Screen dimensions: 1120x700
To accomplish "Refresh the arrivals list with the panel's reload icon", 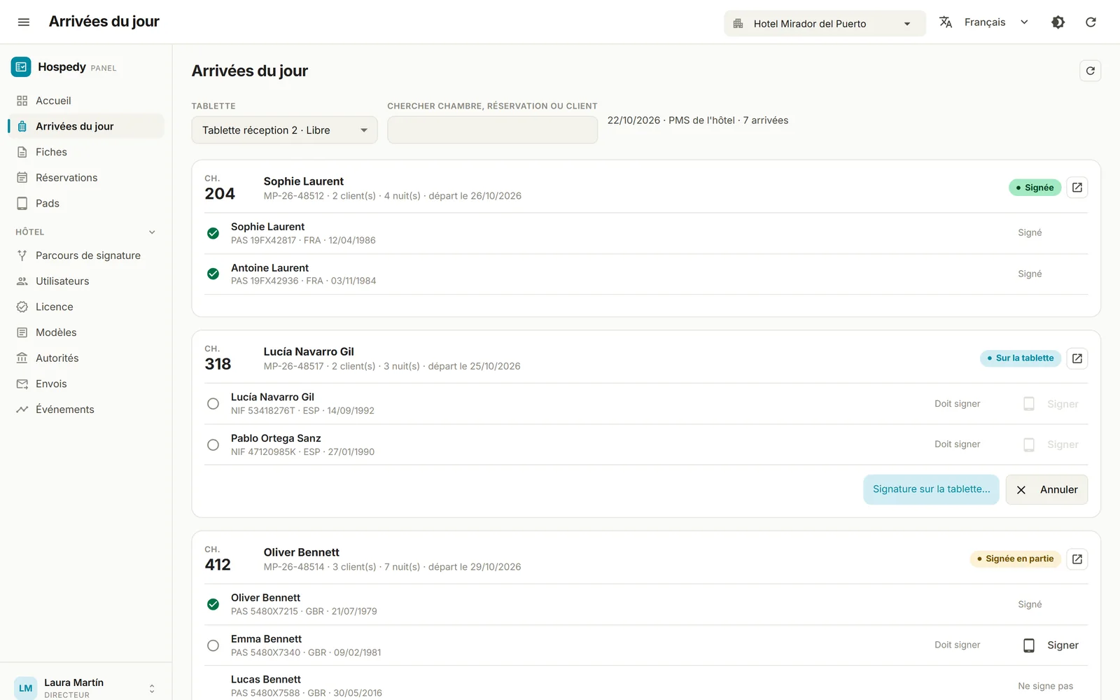I will [1090, 71].
